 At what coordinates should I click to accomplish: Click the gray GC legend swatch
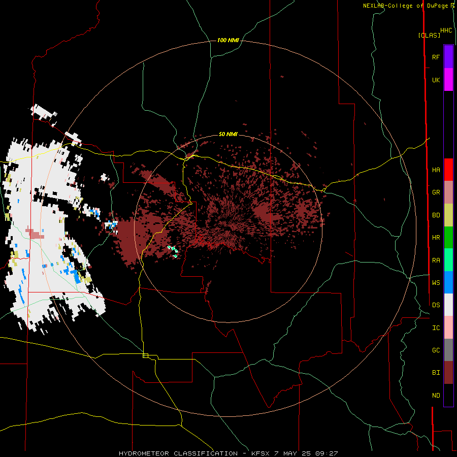click(x=448, y=350)
